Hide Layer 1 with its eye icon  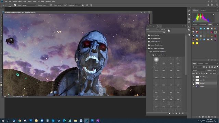[x=193, y=86]
